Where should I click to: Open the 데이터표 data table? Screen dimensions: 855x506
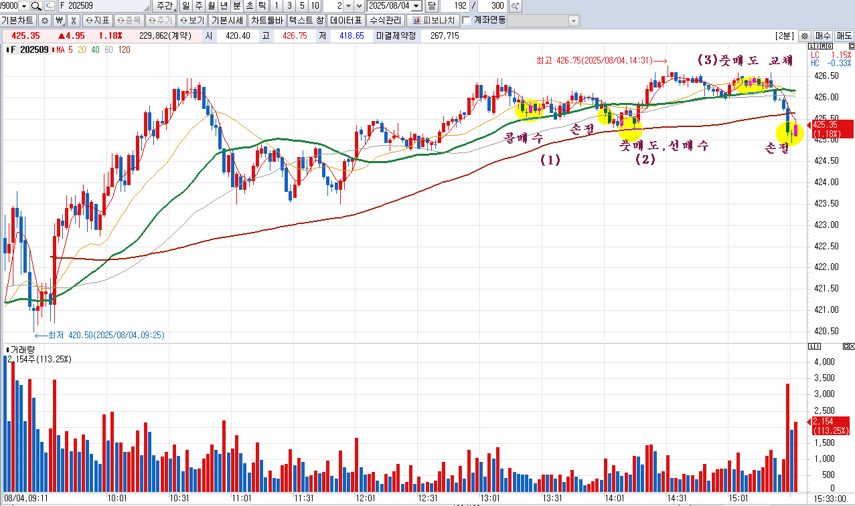point(346,21)
